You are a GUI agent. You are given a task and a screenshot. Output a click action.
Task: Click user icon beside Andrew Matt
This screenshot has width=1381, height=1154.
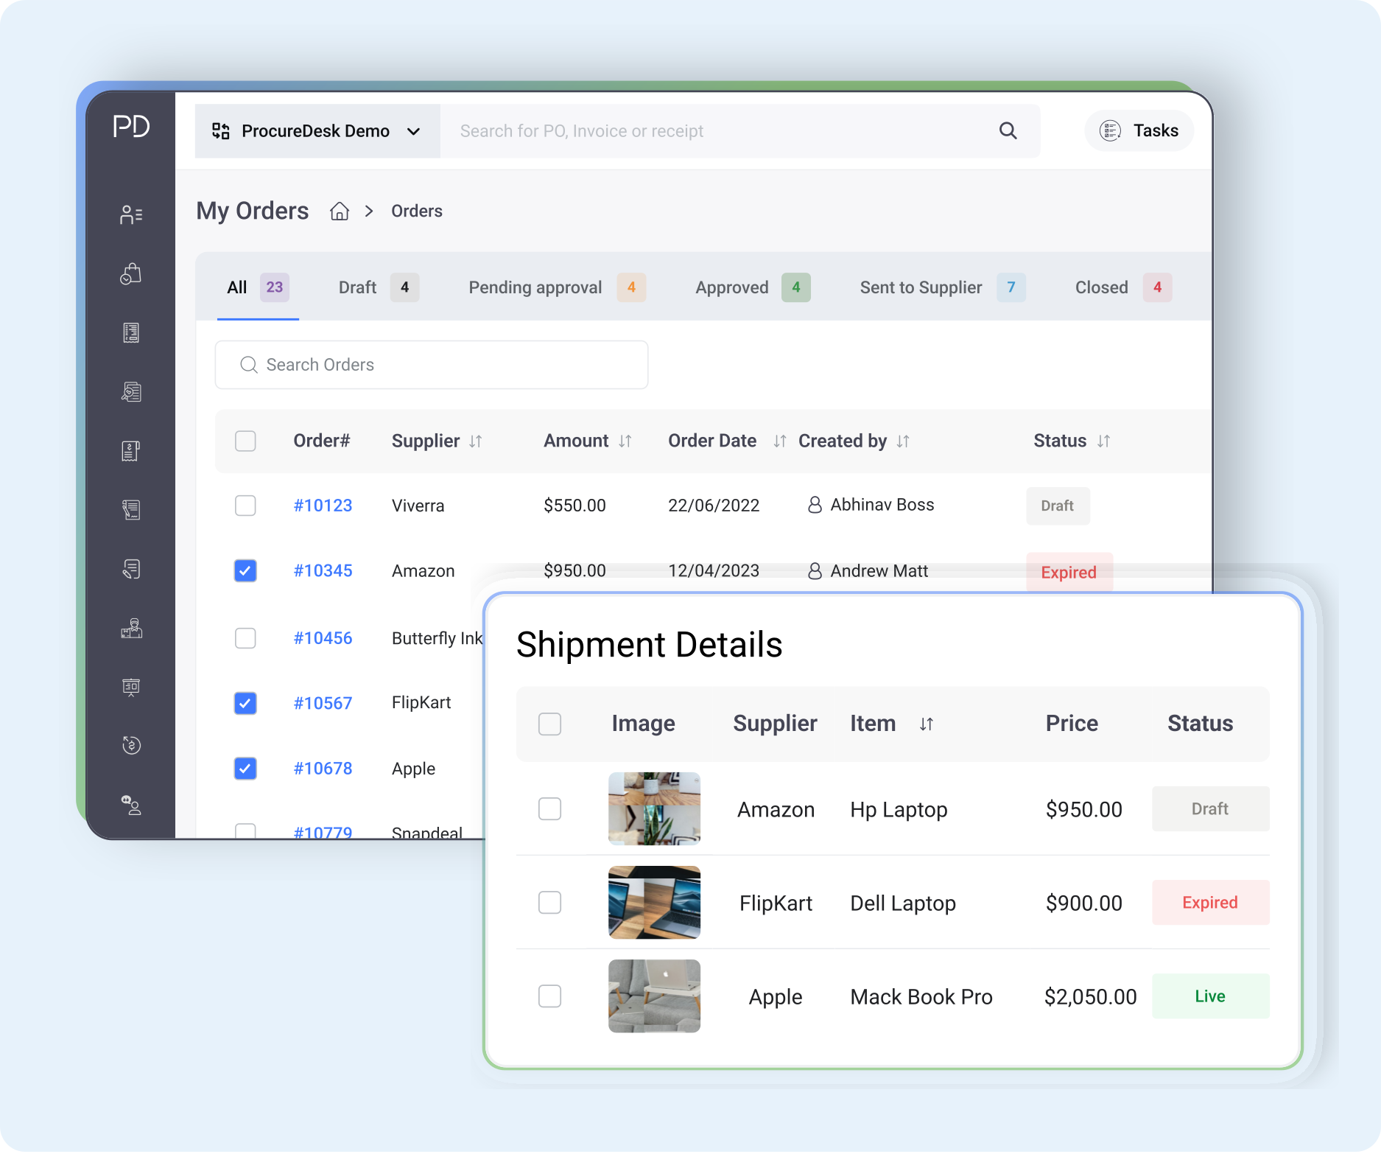click(x=815, y=571)
